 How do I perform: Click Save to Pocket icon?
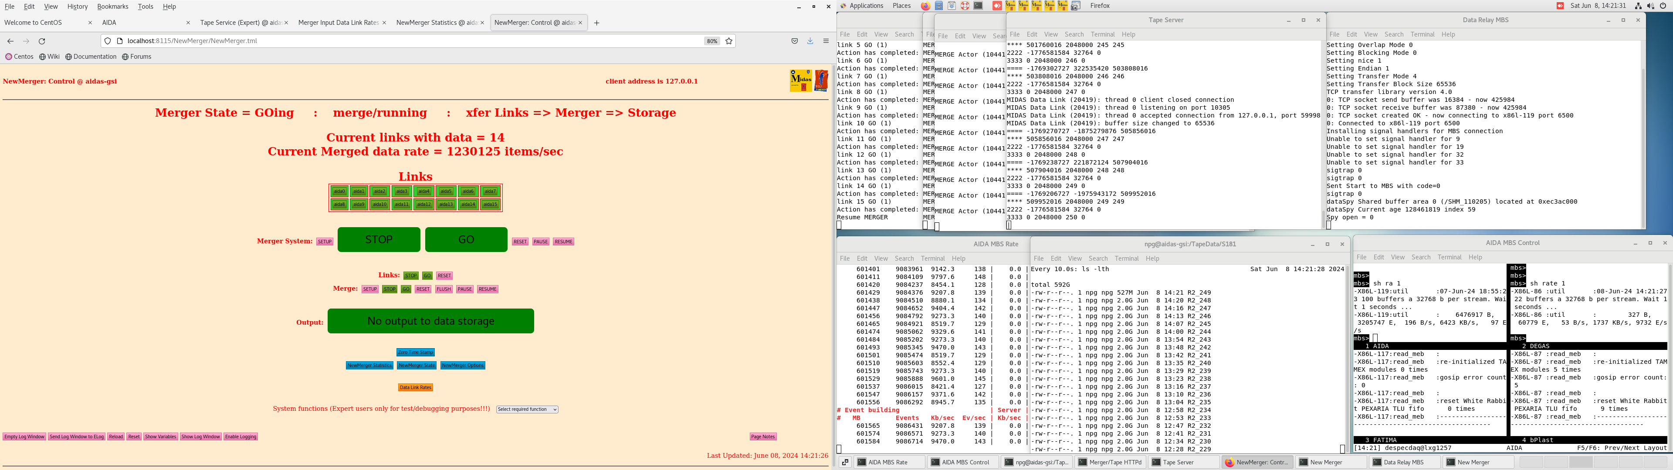[794, 41]
